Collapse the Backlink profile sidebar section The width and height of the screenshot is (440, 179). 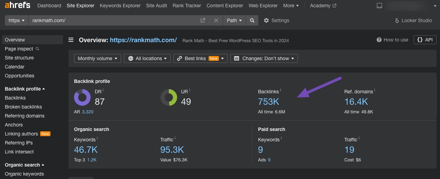[x=44, y=89]
